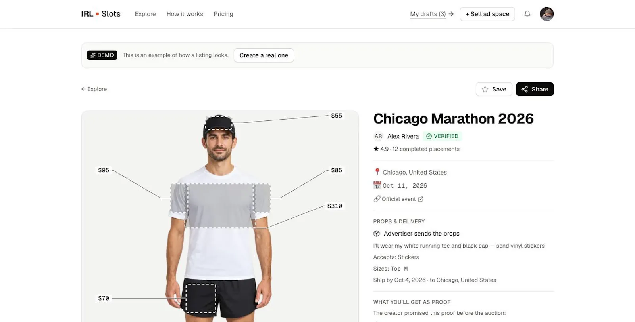Click the Sell ad space button
635x322 pixels.
487,14
